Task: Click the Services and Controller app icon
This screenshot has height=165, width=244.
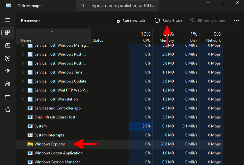Action: click(30, 108)
